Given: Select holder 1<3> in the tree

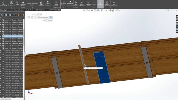Looking at the screenshot, I should (13, 29).
